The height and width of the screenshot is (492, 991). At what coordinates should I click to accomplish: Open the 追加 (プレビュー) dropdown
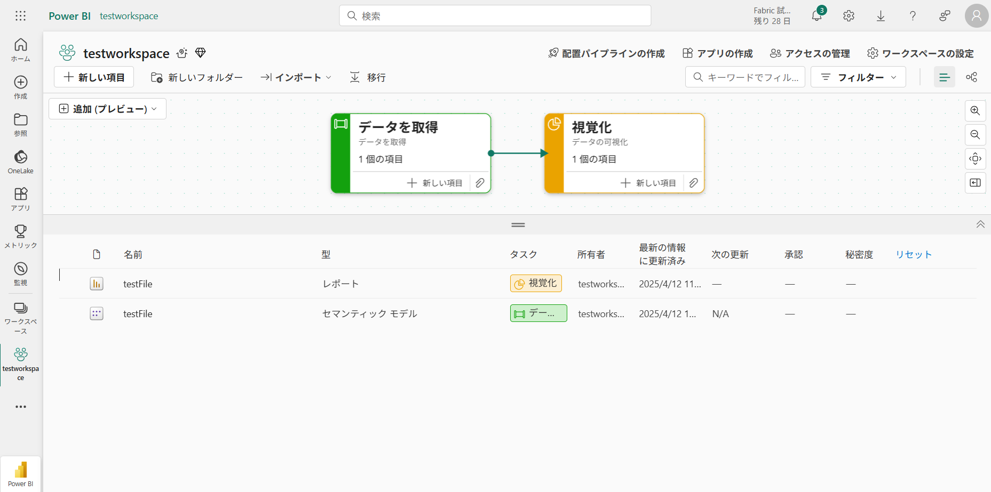(x=108, y=109)
